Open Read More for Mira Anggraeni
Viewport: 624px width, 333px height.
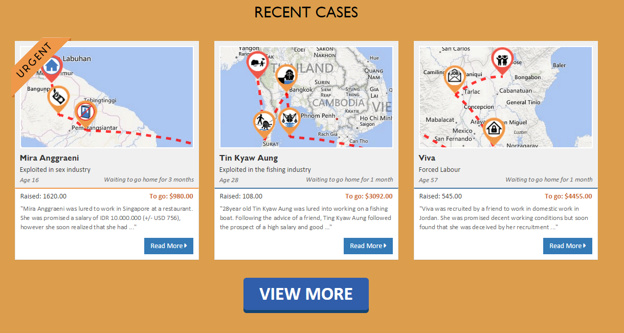click(x=169, y=246)
